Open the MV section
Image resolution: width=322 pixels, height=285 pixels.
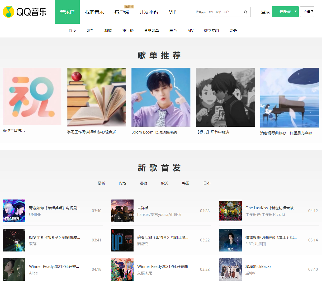coord(191,30)
